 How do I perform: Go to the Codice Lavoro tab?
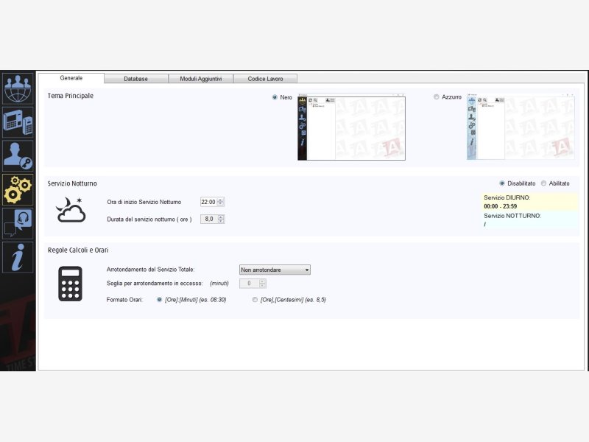265,79
